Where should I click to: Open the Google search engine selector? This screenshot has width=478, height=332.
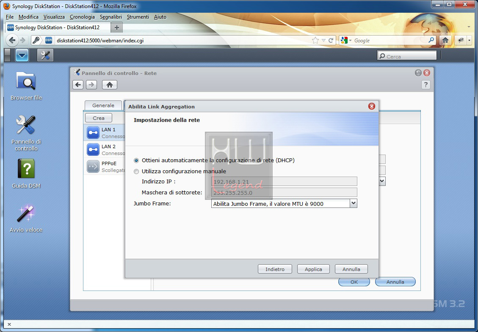[346, 40]
